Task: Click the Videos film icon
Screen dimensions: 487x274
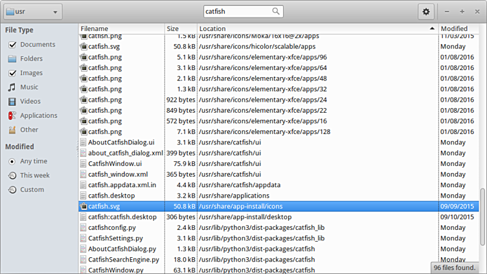Action: coord(12,102)
